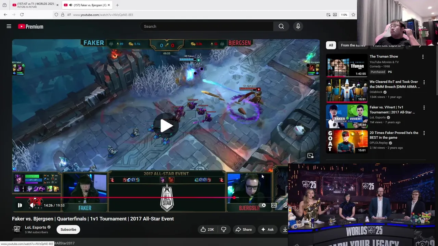
Task: Select the From the series chip
Action: click(x=353, y=45)
